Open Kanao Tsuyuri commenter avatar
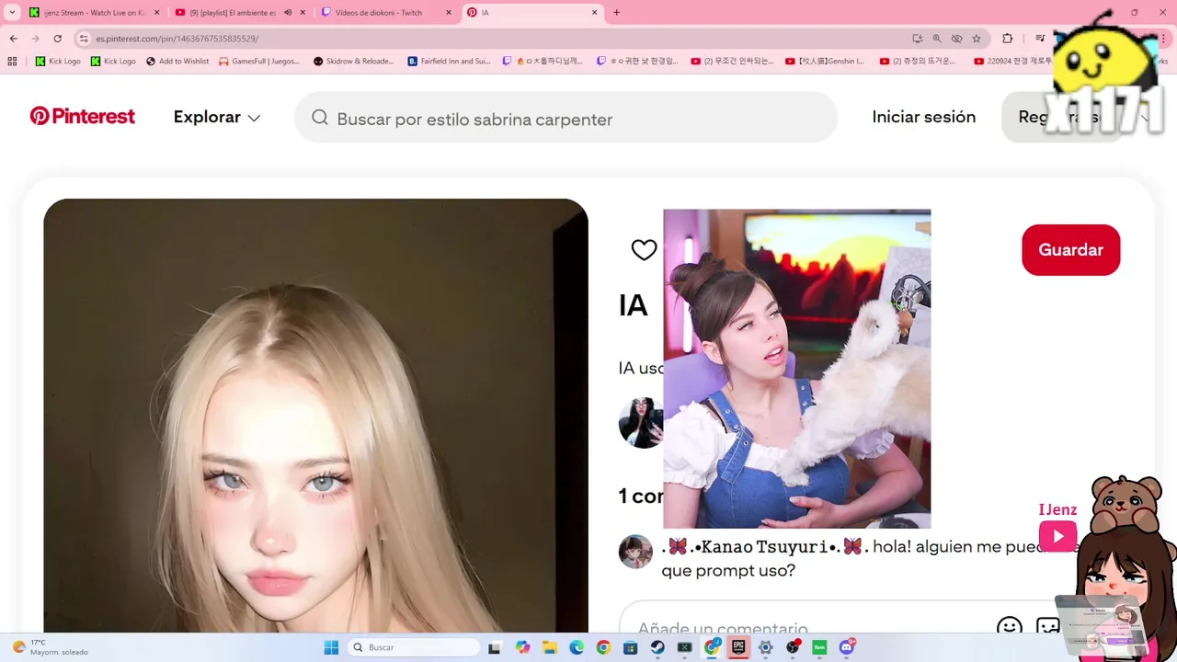Viewport: 1177px width, 662px height. pyautogui.click(x=635, y=552)
